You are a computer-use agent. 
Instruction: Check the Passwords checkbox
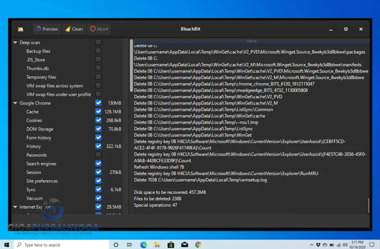(x=98, y=155)
